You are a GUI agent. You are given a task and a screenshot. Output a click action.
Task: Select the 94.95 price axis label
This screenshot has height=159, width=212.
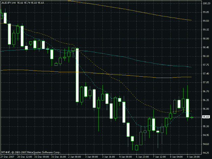(x=206, y=135)
